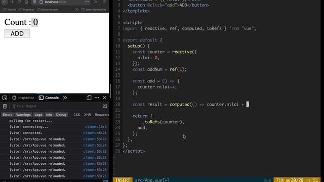Screen dimensions: 324x182
Task: Open the console settings gear
Action: (x=105, y=106)
